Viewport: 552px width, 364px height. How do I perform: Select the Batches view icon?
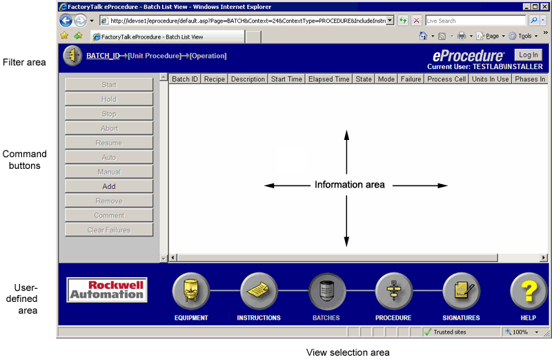click(327, 291)
